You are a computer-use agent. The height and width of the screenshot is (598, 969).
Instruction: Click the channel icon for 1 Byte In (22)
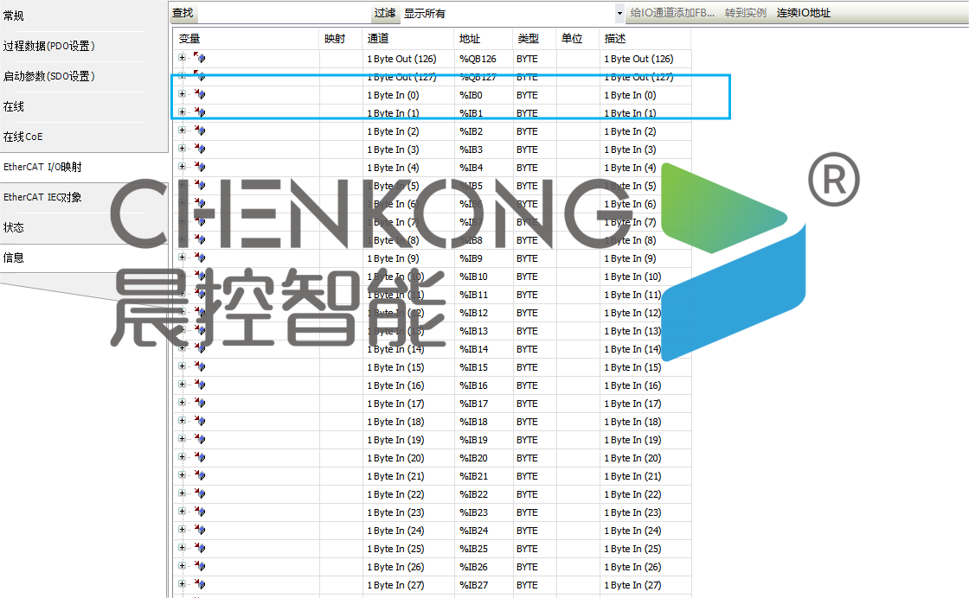coord(200,493)
